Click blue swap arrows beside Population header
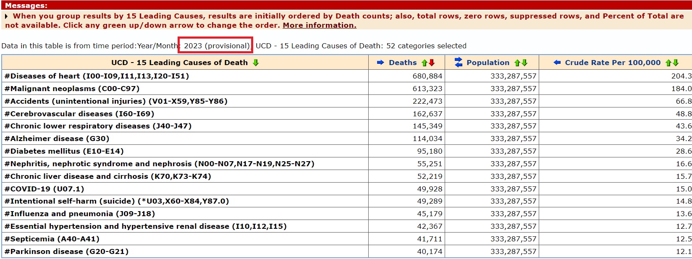Viewport: 692px width, 259px height. (458, 63)
